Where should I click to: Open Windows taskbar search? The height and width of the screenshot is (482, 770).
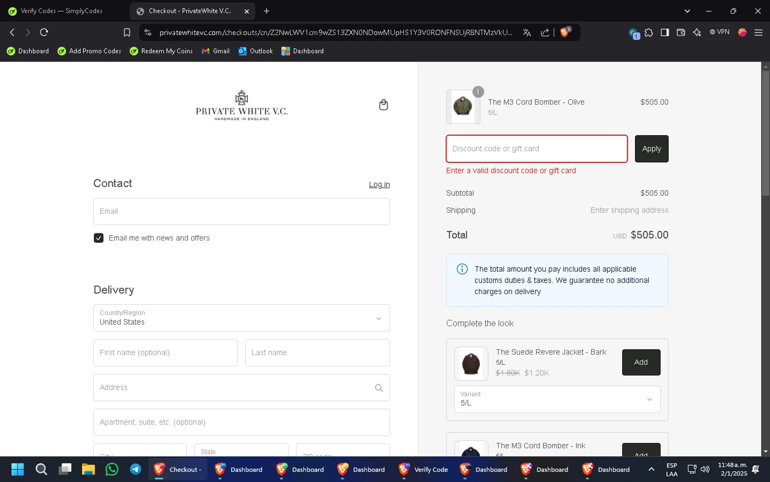tap(41, 469)
